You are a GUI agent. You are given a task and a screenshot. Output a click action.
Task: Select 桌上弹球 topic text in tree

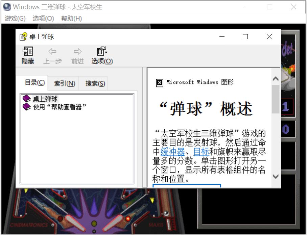pyautogui.click(x=45, y=99)
